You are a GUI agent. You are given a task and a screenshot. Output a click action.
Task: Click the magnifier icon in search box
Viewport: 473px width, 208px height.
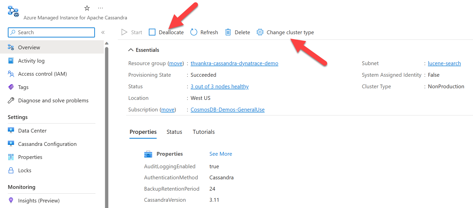tap(13, 32)
